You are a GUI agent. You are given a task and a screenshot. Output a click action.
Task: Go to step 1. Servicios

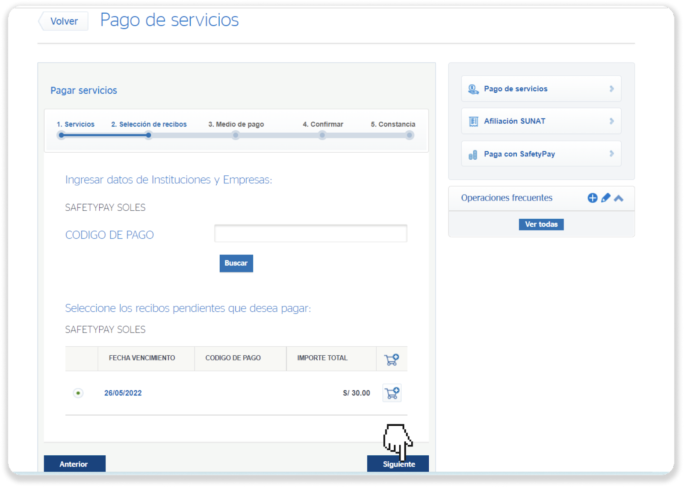click(75, 124)
